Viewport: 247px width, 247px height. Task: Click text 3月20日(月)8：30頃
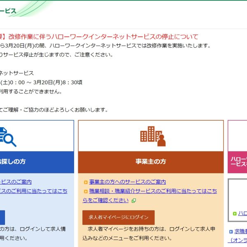coord(58,82)
